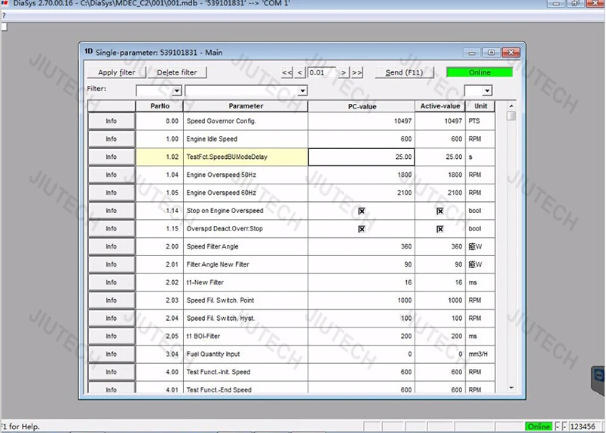Viewport: 606px width, 433px height.
Task: Click Send (F11) button
Action: pyautogui.click(x=404, y=72)
